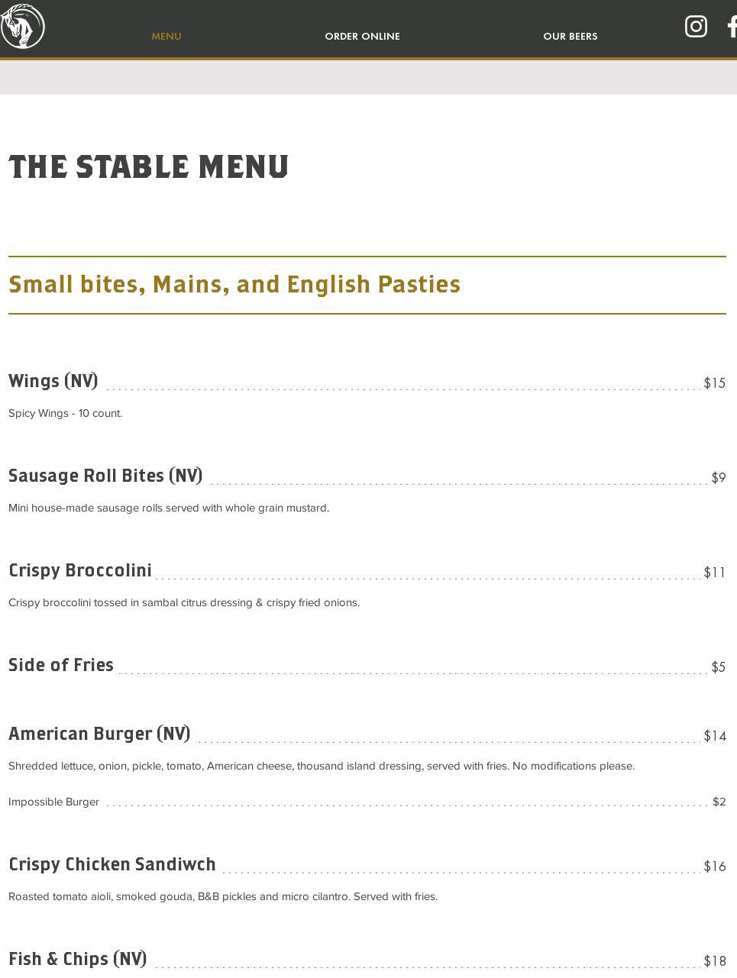Image resolution: width=737 pixels, height=978 pixels.
Task: Select the Crispy Broccolini item title
Action: point(80,570)
